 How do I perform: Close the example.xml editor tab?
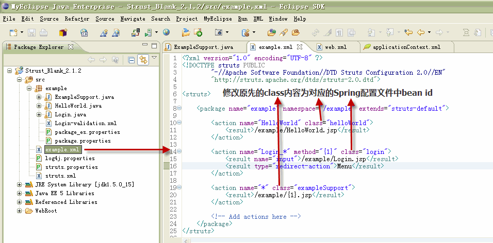[300, 47]
